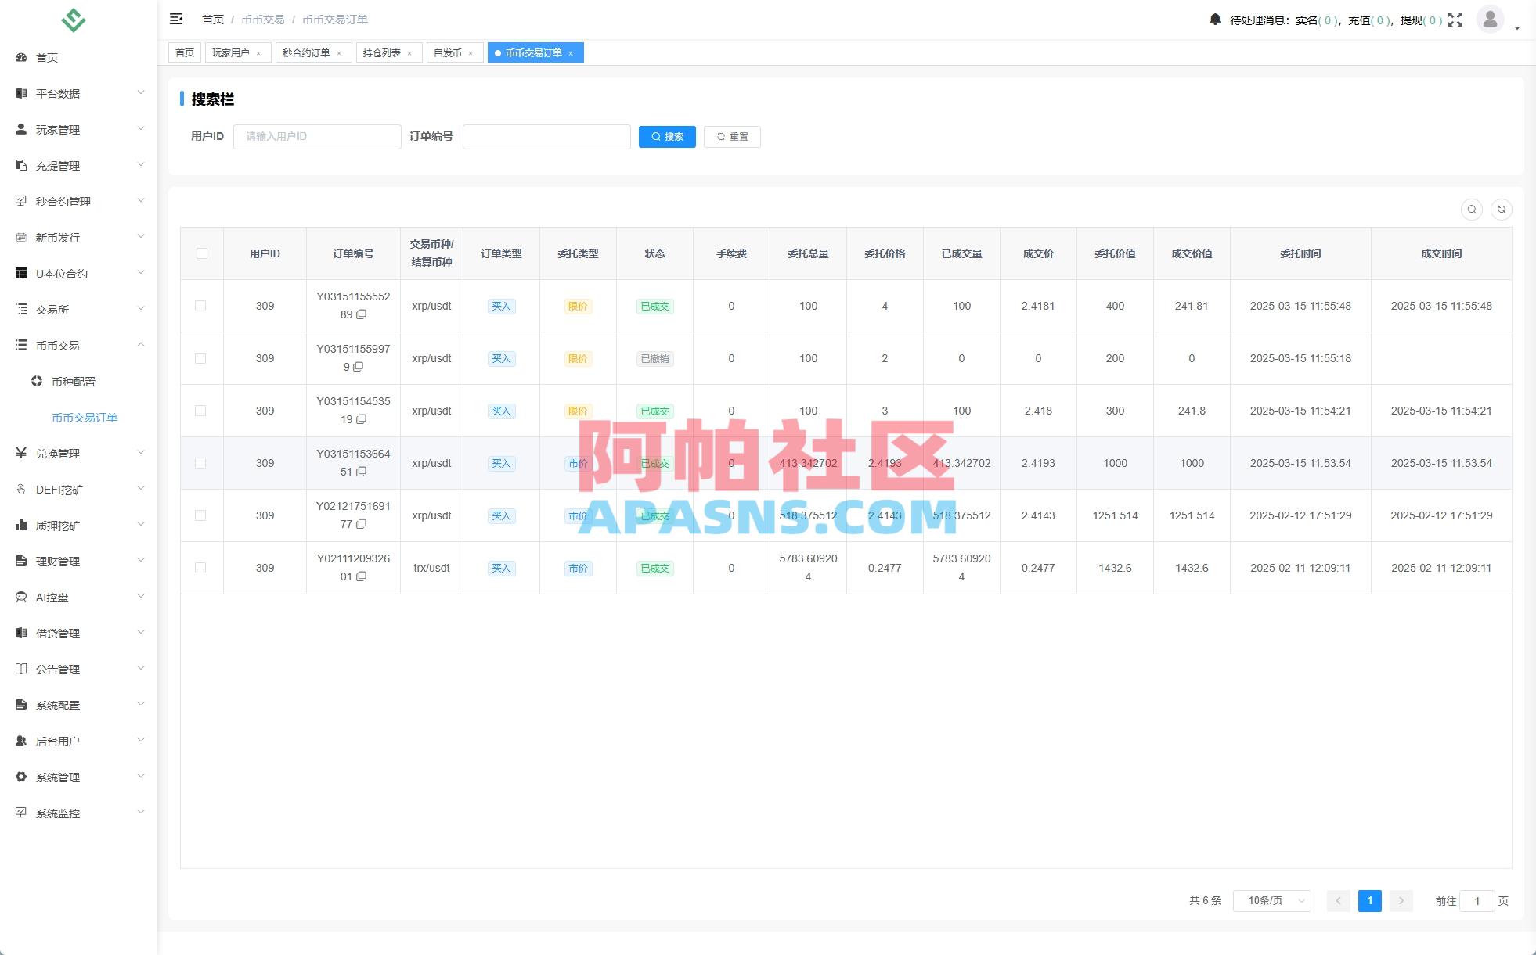Click the refresh icon above the table

pos(1502,209)
